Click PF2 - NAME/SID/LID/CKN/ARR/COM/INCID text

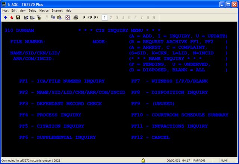click(72, 92)
